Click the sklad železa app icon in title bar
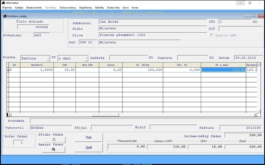265x165 pixels. click(3, 3)
